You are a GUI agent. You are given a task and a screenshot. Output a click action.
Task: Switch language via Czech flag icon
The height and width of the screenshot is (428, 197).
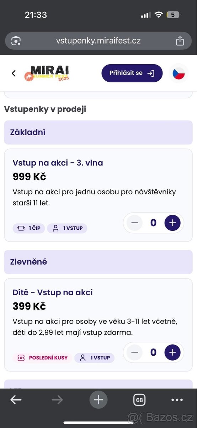point(179,73)
